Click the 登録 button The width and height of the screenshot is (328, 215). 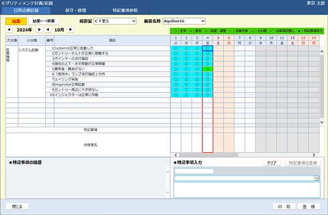[309, 207]
